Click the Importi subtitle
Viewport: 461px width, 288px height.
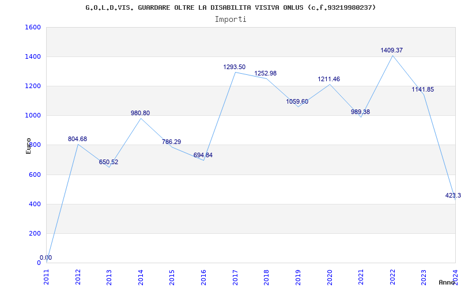point(231,20)
